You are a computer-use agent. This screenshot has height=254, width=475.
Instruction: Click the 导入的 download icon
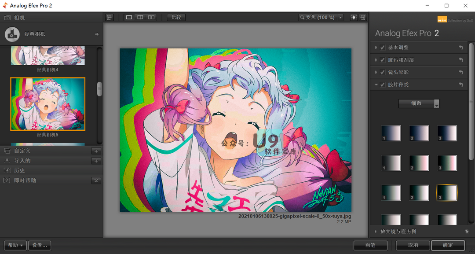7,161
